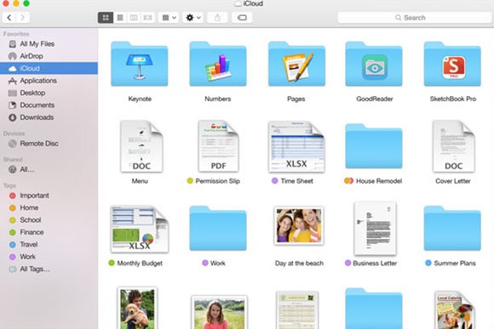This screenshot has width=494, height=329.
Task: Select the House Remodel folder
Action: [x=374, y=146]
